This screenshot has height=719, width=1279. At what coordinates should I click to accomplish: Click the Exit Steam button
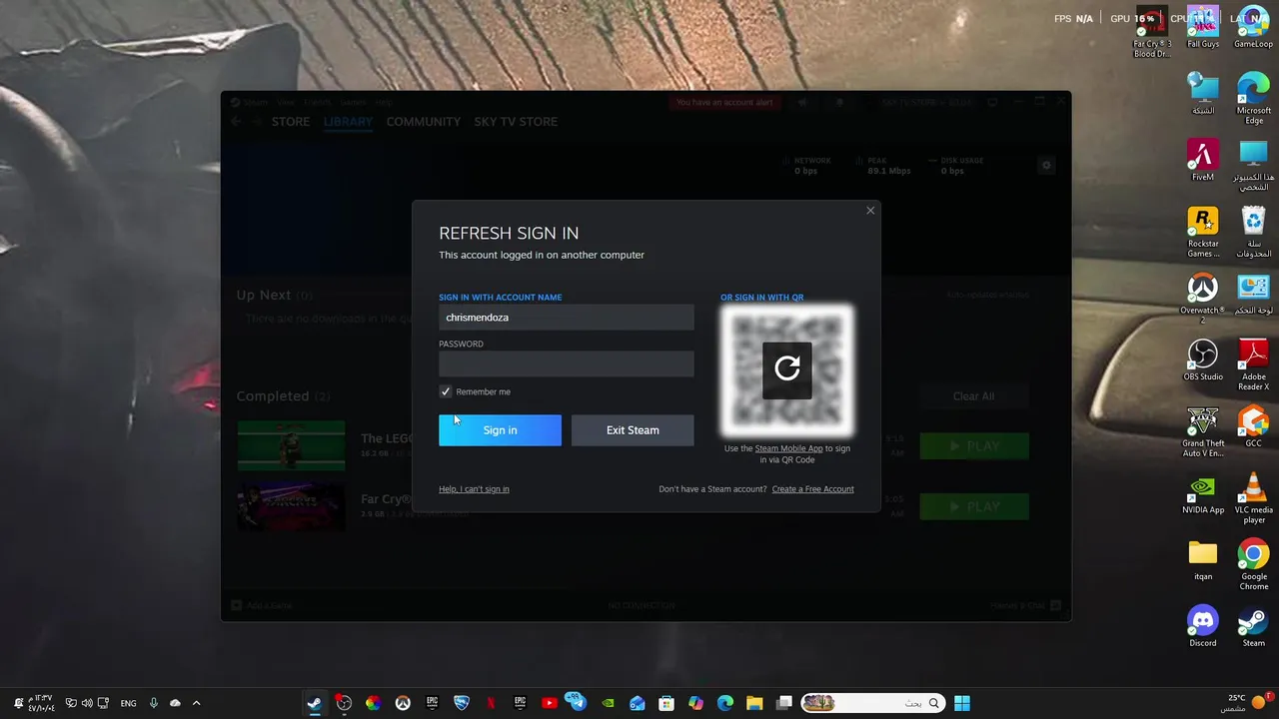point(633,430)
